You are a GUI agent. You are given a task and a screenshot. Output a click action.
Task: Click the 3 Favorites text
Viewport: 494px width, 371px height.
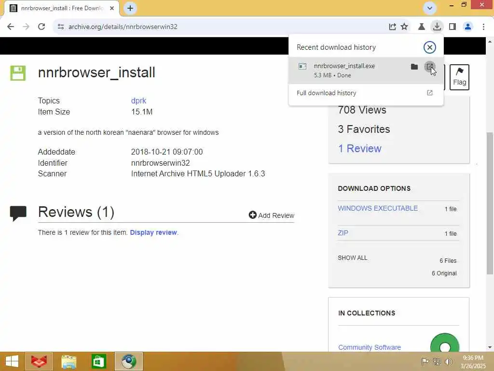(364, 129)
